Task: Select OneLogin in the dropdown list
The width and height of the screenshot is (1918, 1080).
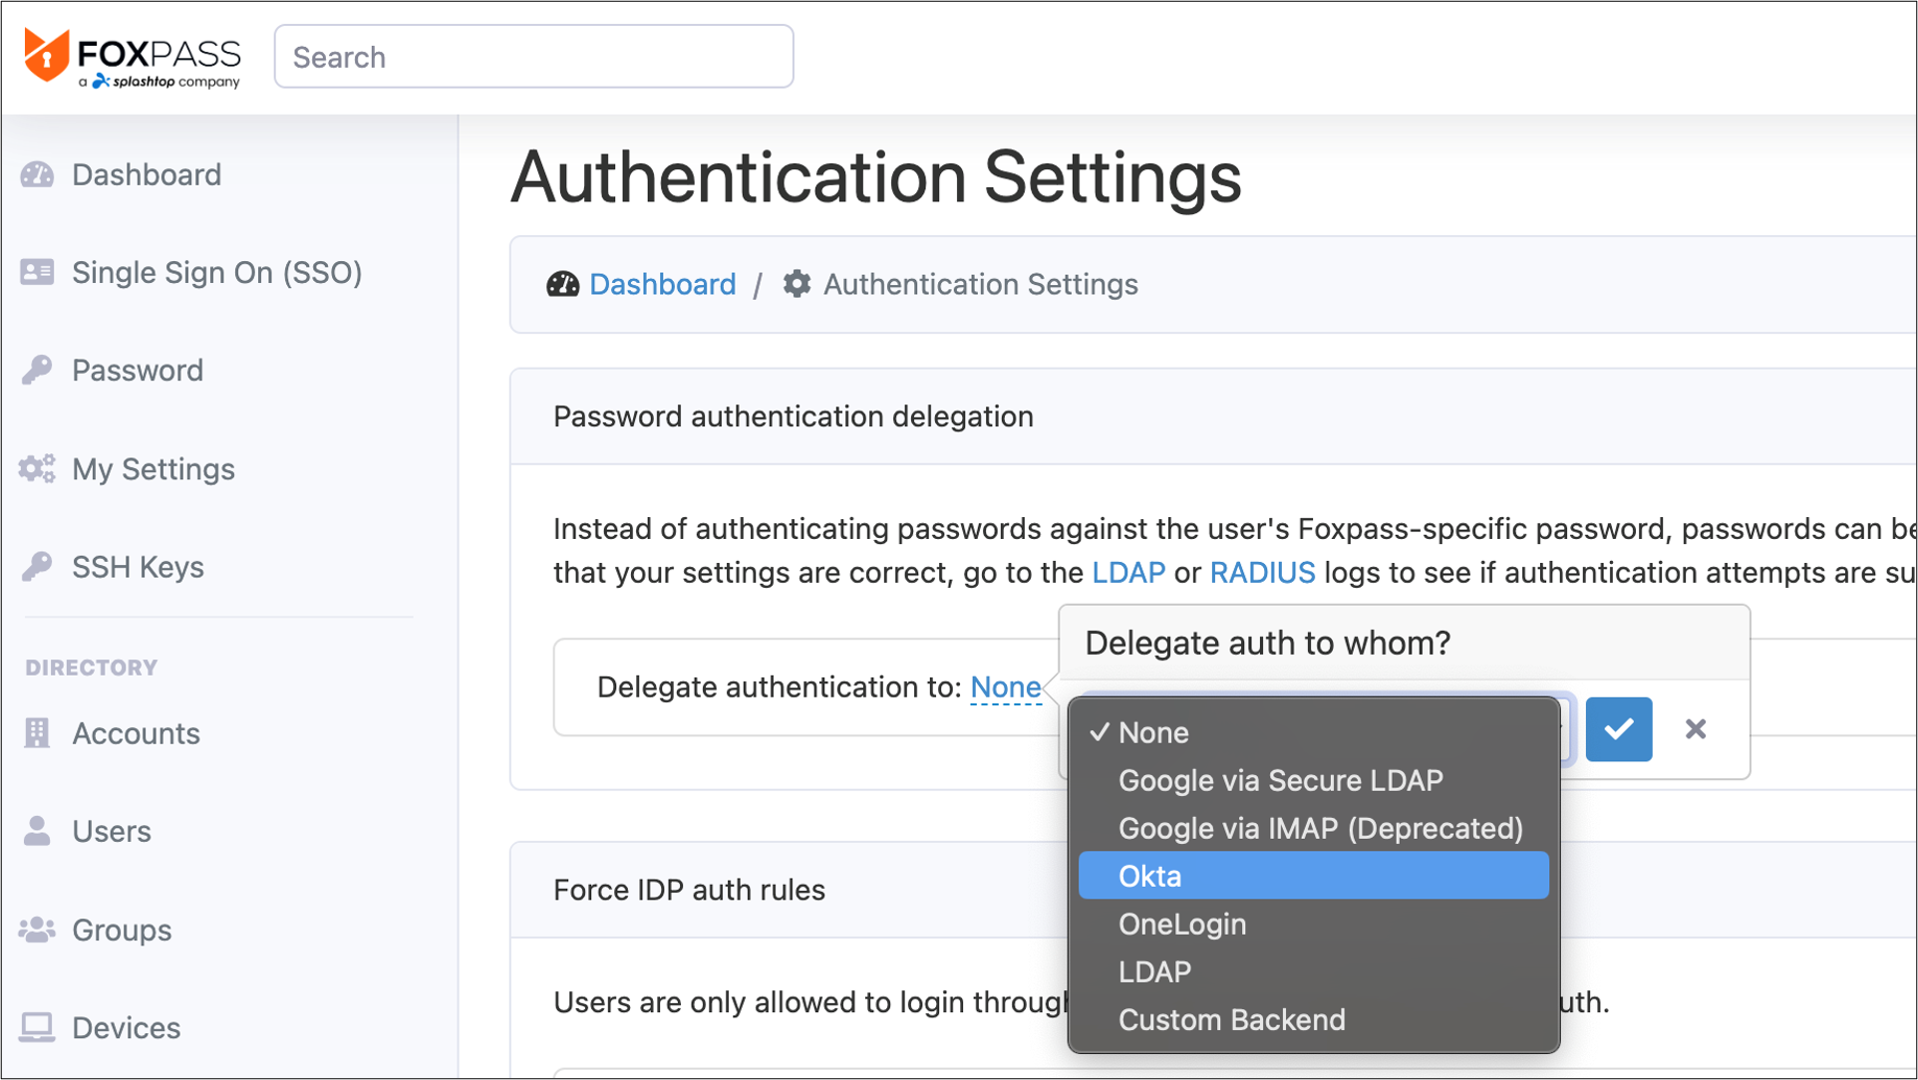Action: point(1314,924)
